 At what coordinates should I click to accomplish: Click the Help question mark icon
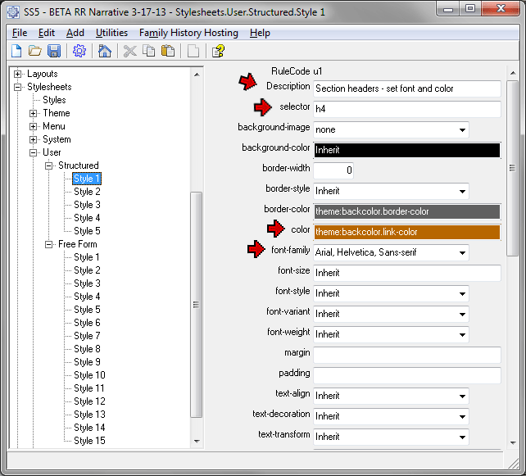[218, 52]
